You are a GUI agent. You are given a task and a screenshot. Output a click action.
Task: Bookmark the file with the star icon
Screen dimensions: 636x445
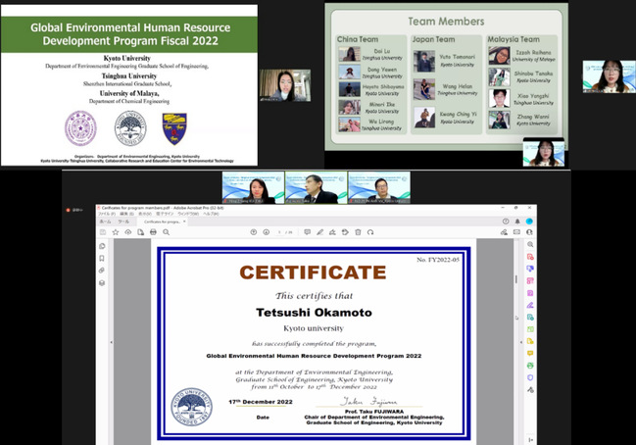coord(116,232)
